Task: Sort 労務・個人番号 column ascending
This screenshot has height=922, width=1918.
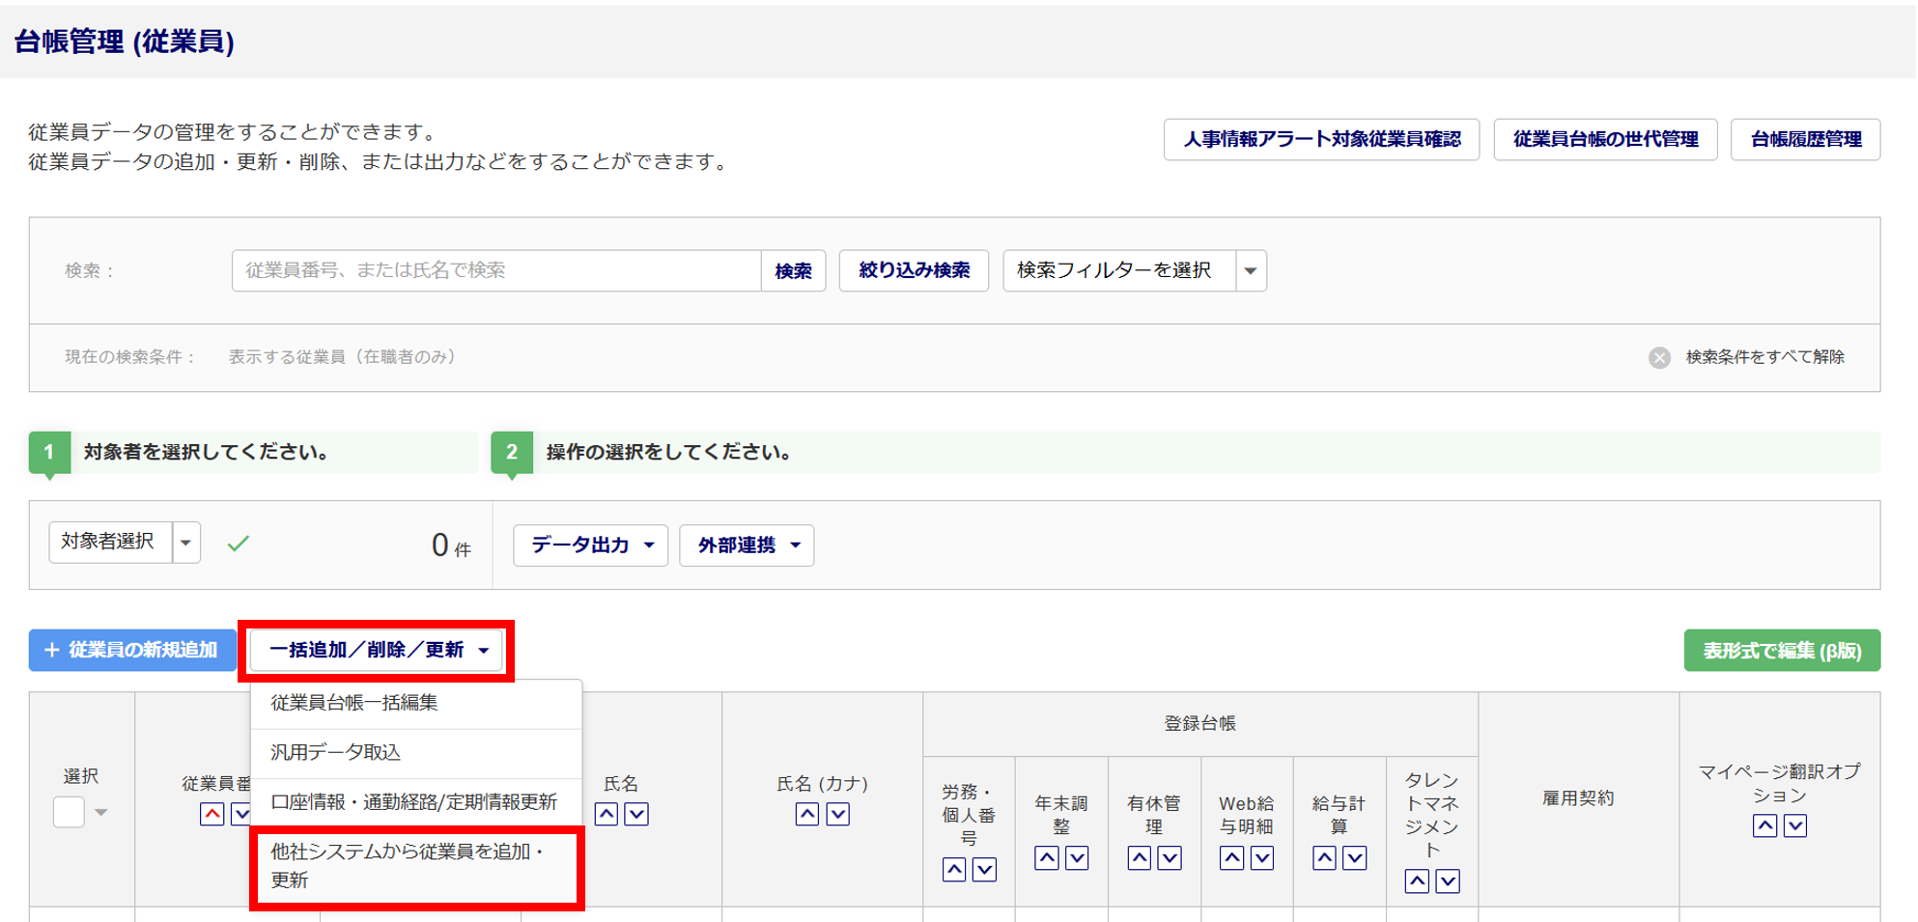Action: (953, 869)
